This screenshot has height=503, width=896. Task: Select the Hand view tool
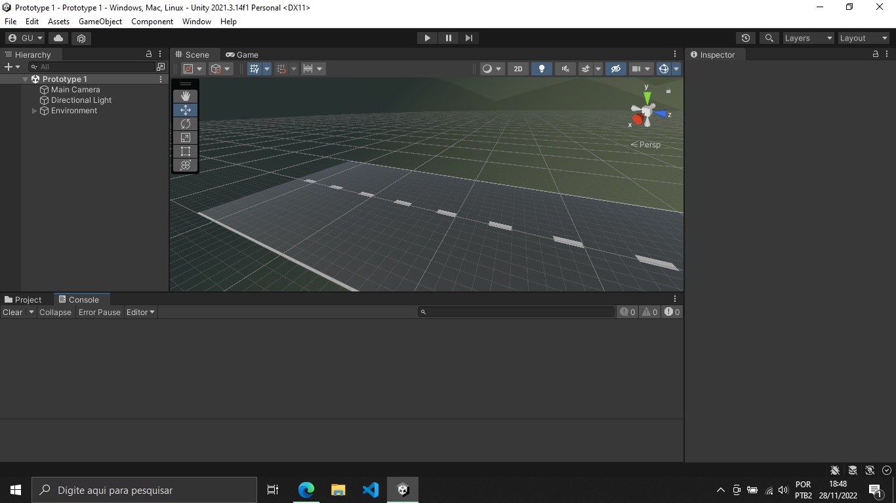pyautogui.click(x=186, y=96)
